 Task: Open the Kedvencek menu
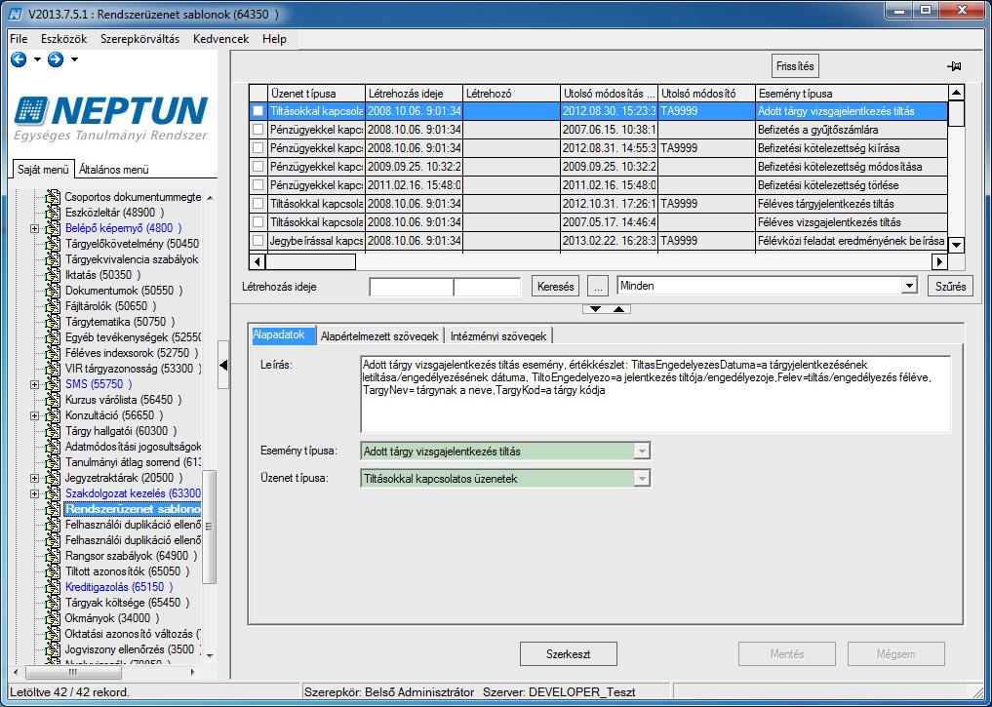(220, 39)
